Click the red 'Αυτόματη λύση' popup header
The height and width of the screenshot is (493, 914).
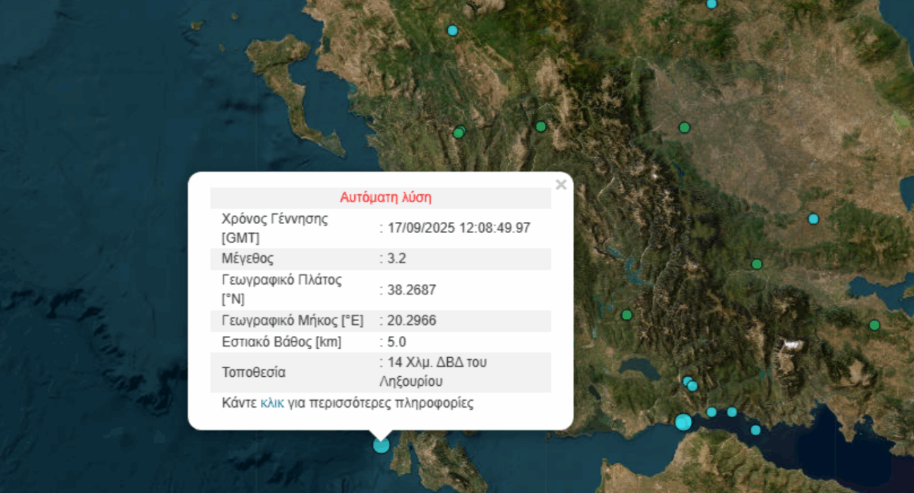[385, 197]
